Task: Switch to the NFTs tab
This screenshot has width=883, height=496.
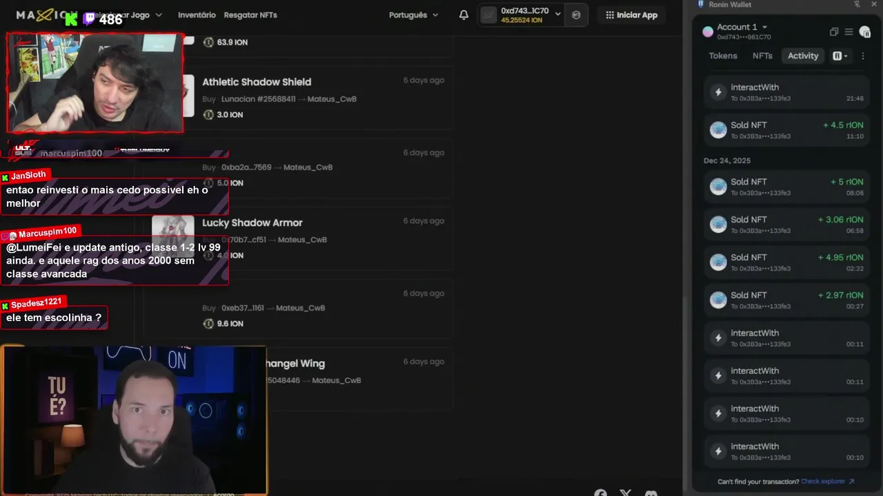Action: 762,56
